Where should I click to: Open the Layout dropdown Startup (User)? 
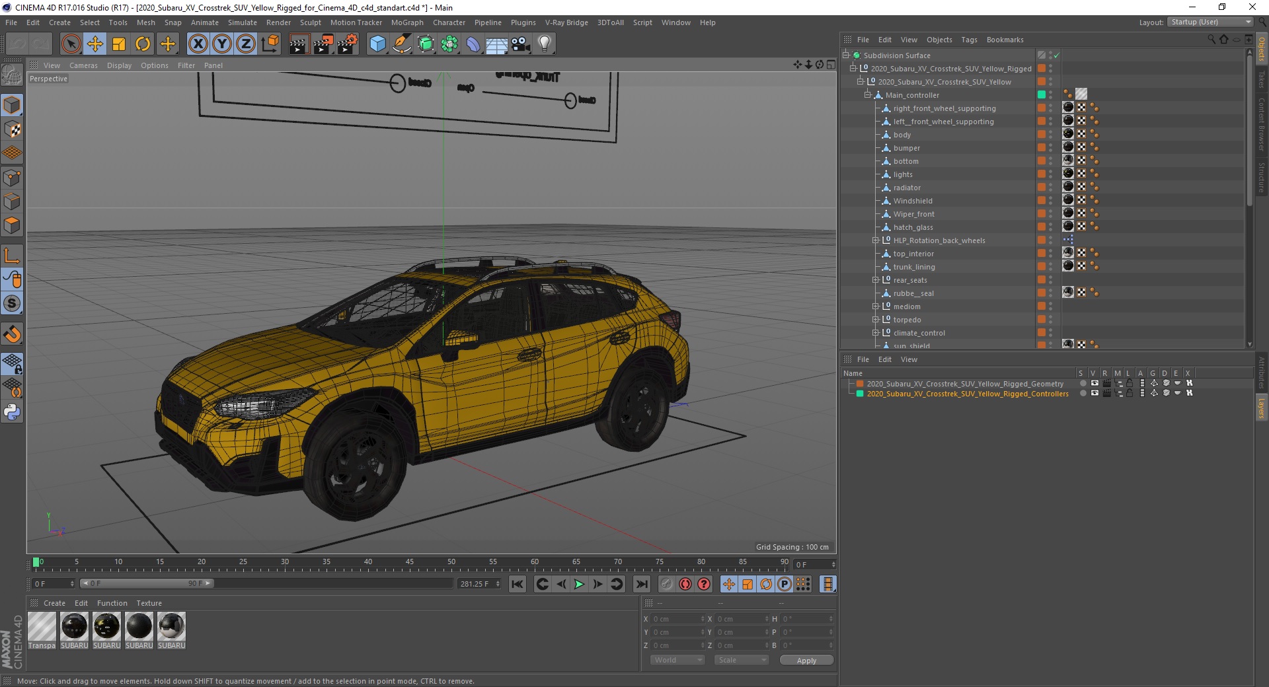1210,22
